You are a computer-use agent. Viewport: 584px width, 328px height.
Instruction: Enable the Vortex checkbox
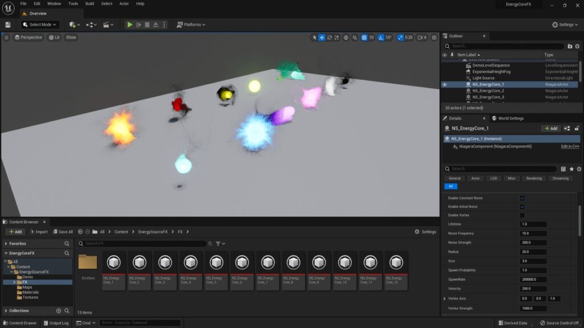click(x=522, y=215)
